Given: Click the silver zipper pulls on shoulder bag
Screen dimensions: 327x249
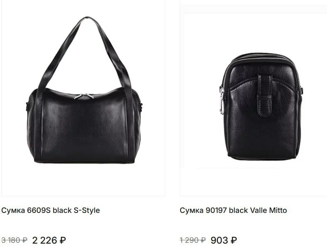Looking at the screenshot, I should [84, 96].
